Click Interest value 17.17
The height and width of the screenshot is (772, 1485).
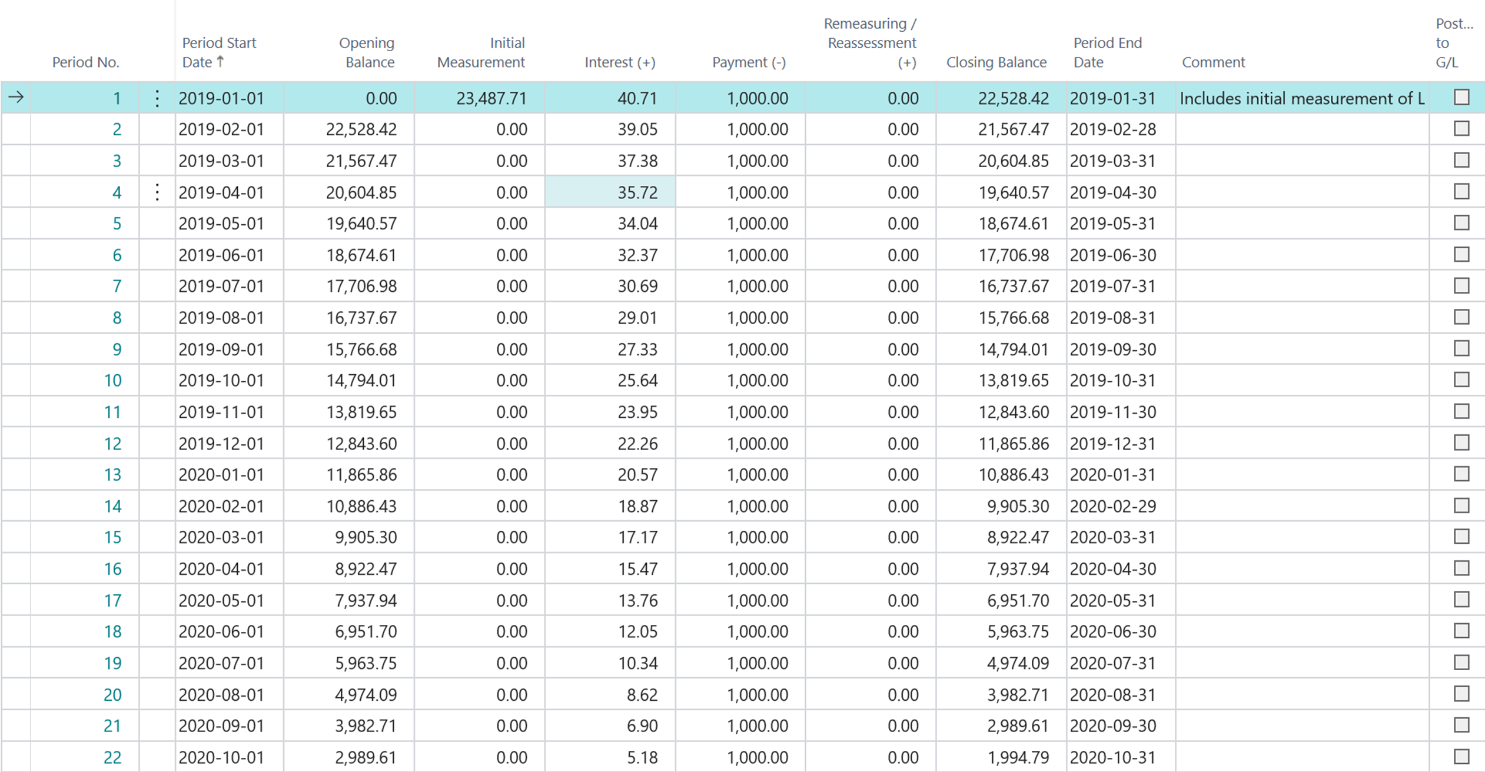coord(637,537)
